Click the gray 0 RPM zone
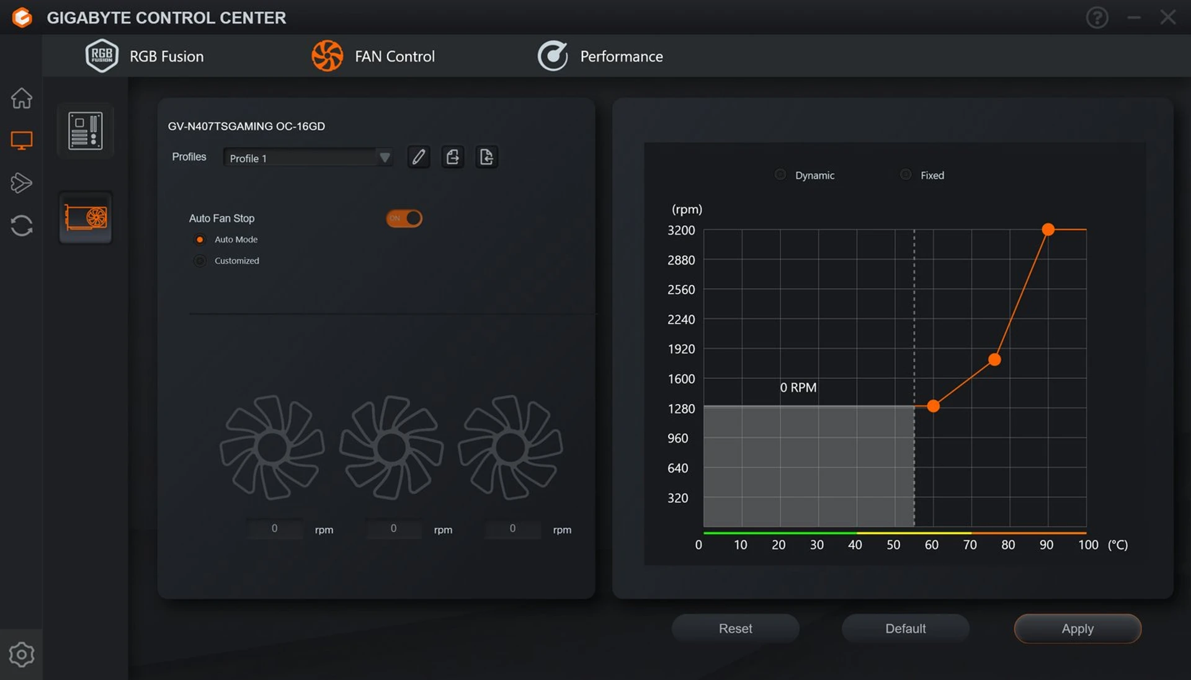 click(809, 466)
